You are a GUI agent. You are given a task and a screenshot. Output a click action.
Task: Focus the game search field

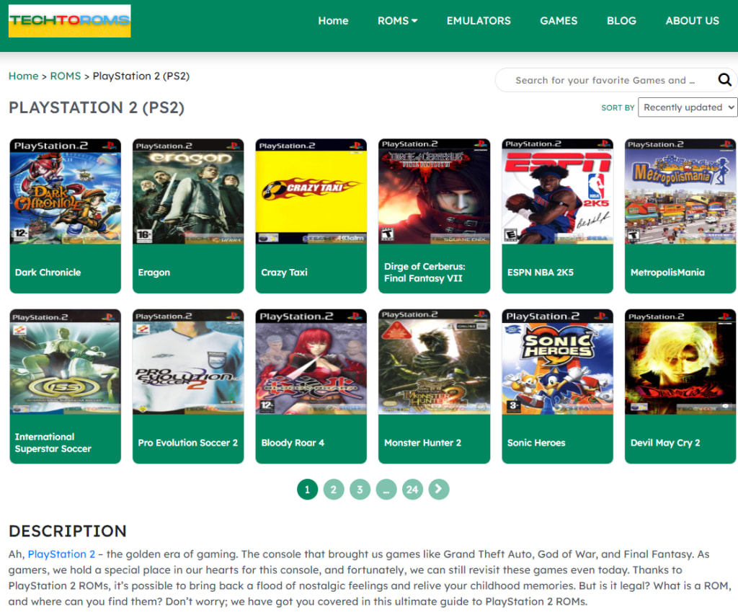pyautogui.click(x=605, y=80)
